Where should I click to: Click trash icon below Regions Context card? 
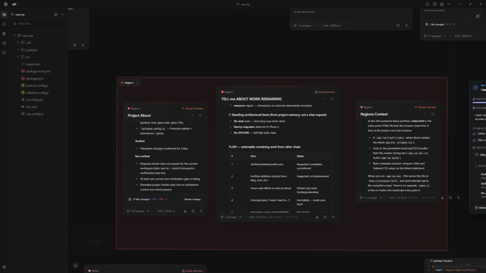458,198
